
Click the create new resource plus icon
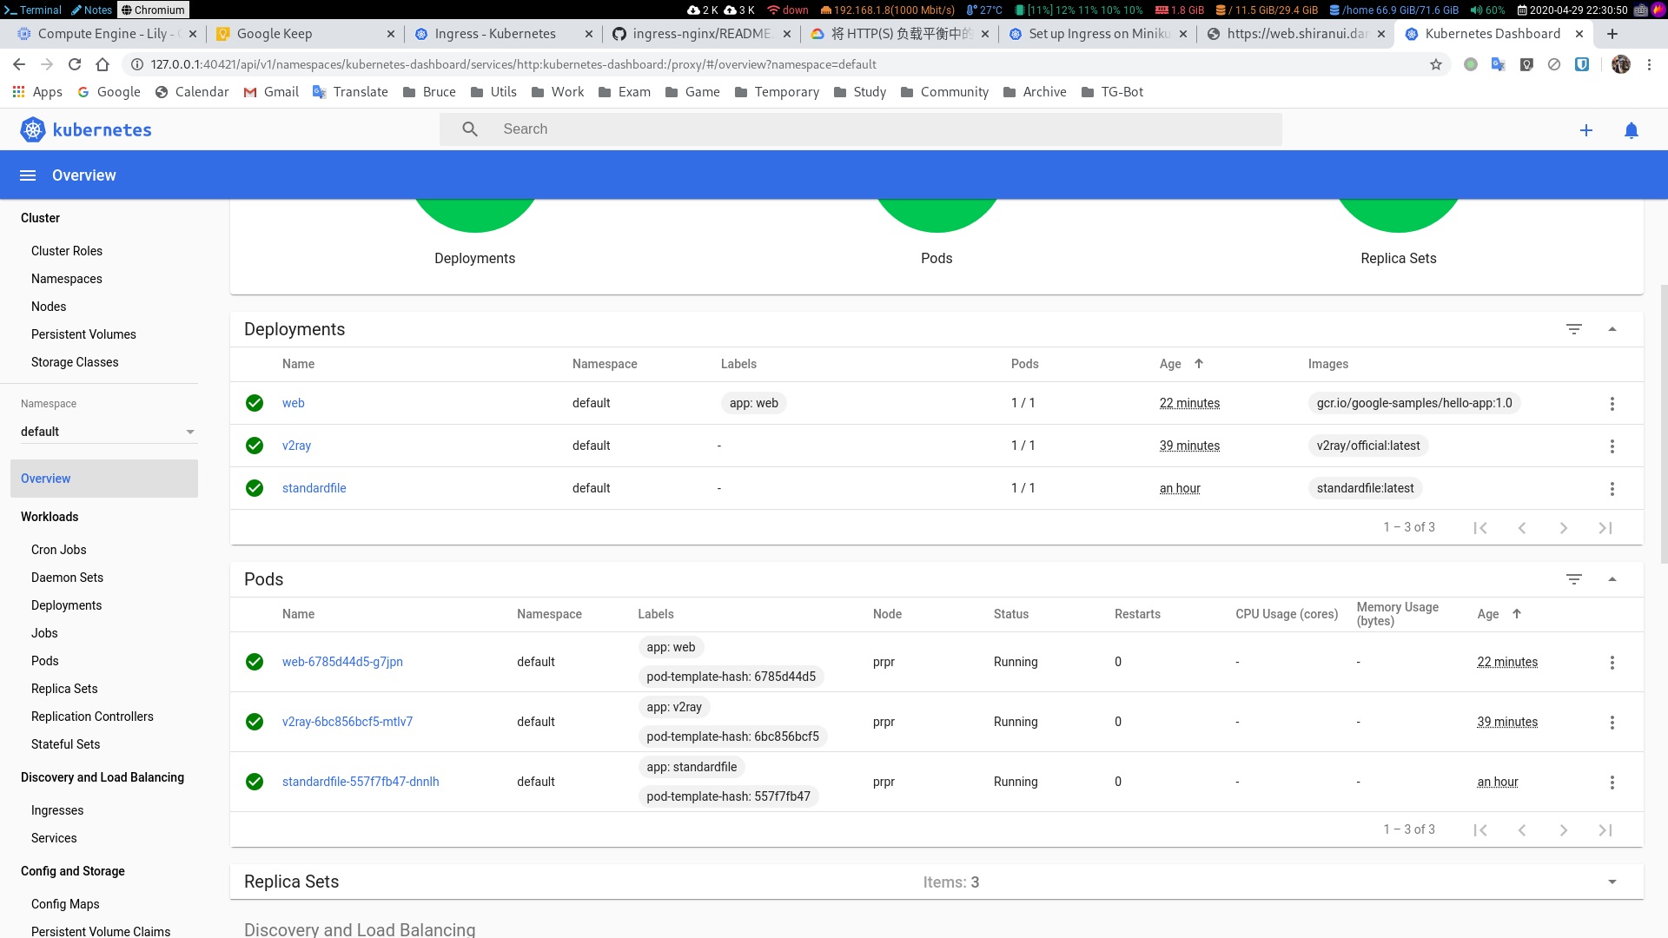tap(1585, 130)
